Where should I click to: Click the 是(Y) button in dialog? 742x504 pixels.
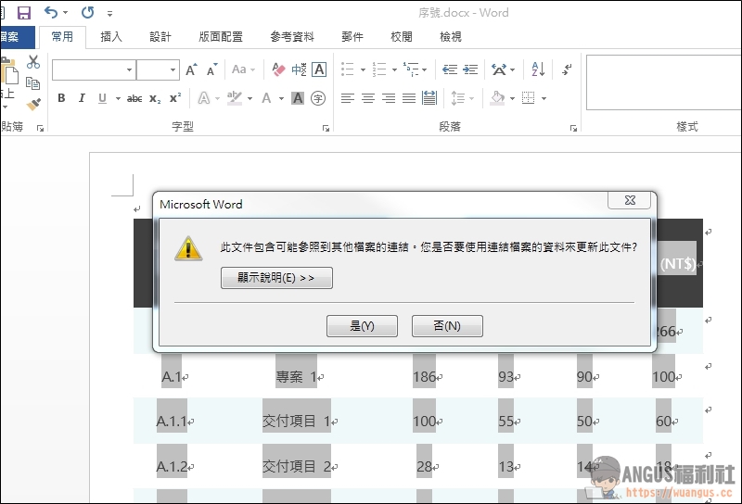362,326
